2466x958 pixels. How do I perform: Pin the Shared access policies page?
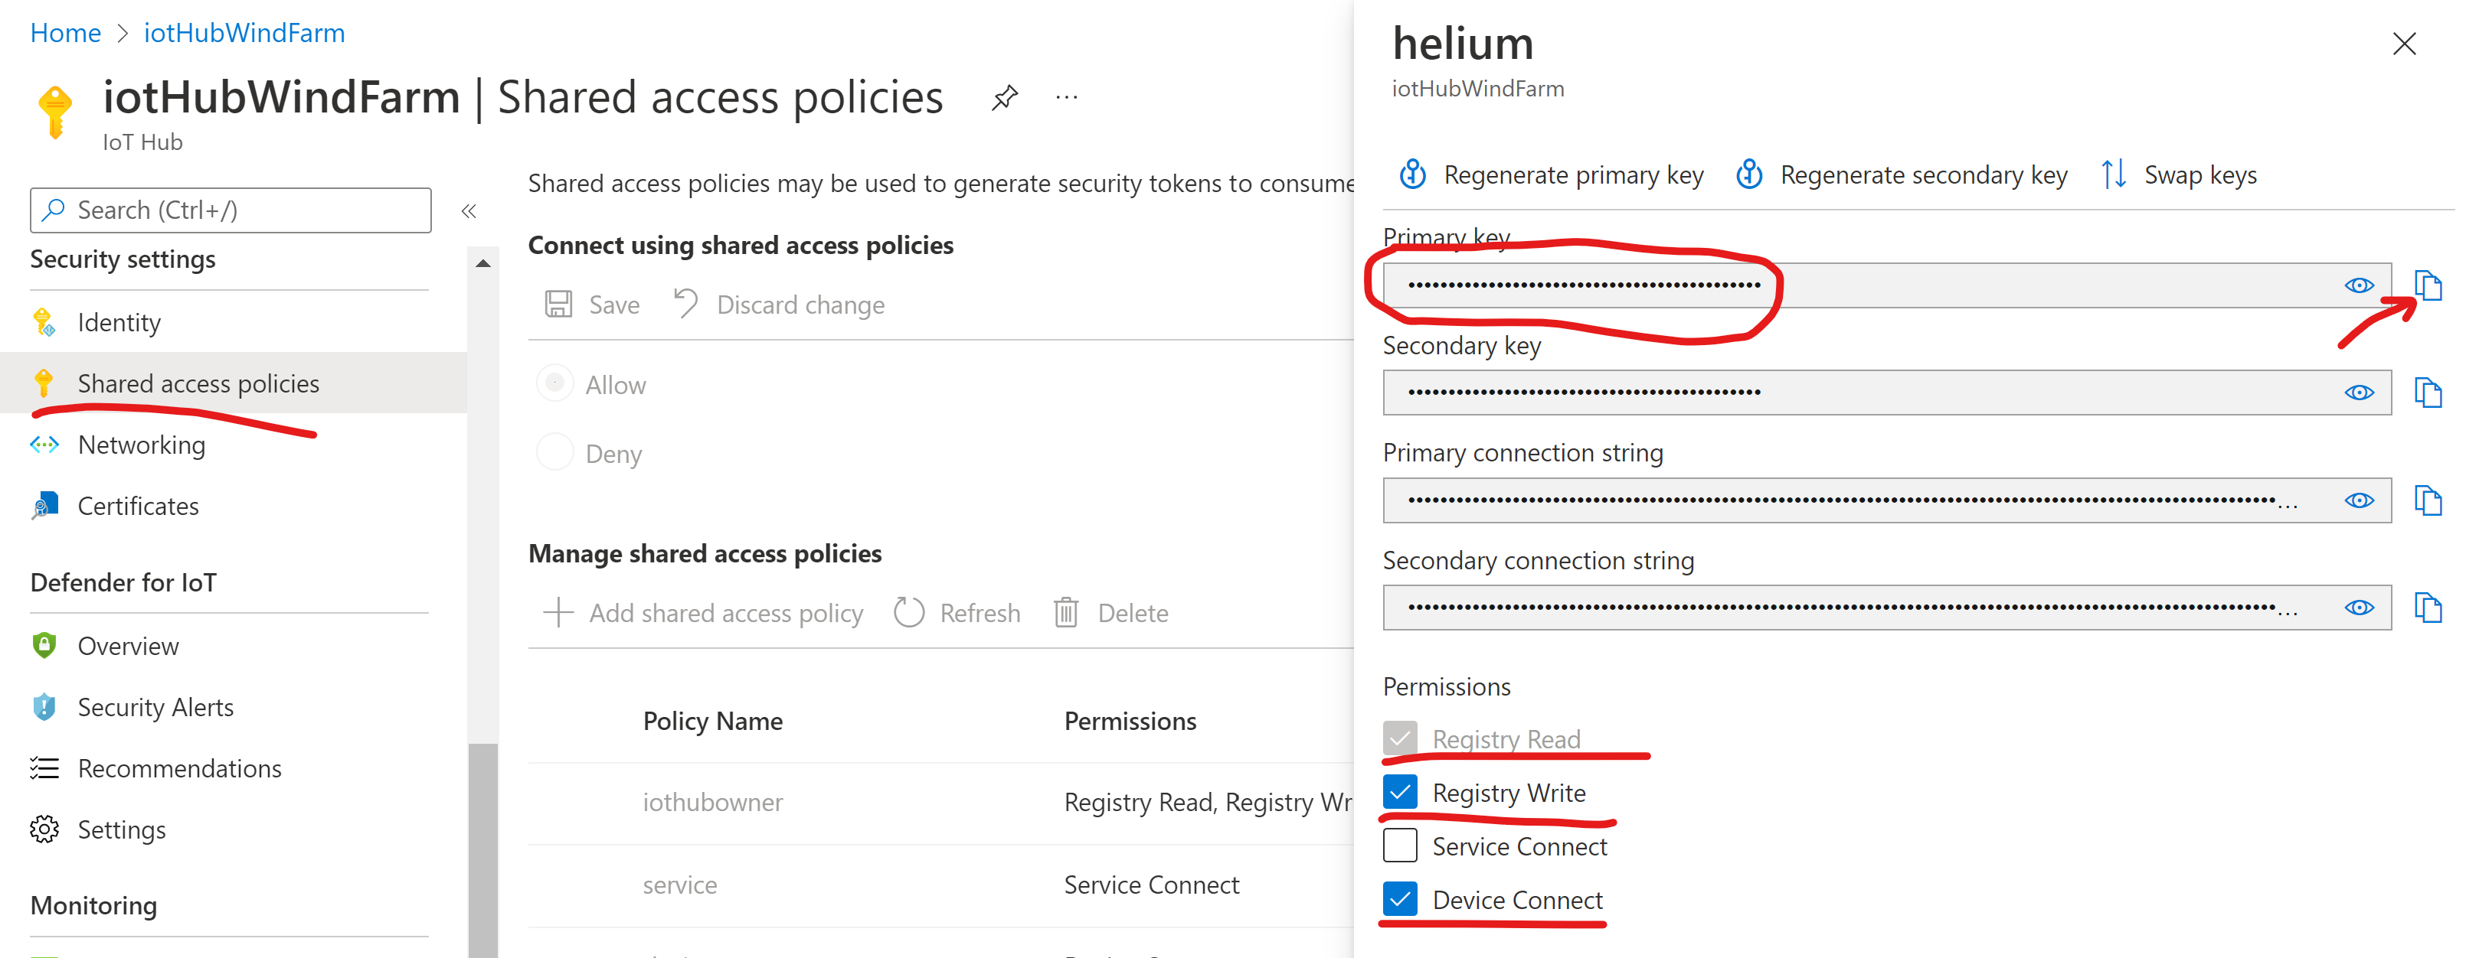[x=1004, y=97]
